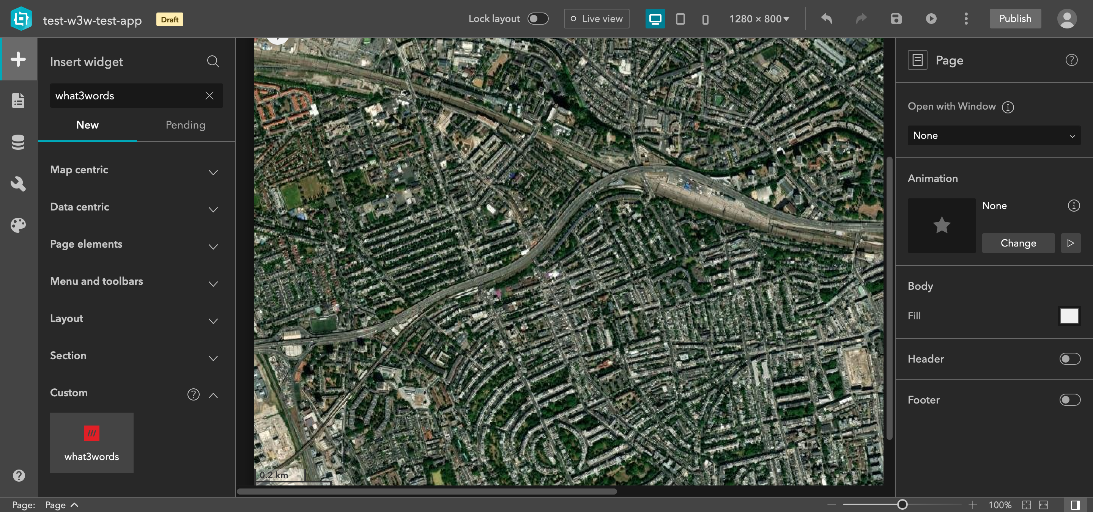Open the Body Fill color swatch
The image size is (1093, 512).
[x=1068, y=316]
